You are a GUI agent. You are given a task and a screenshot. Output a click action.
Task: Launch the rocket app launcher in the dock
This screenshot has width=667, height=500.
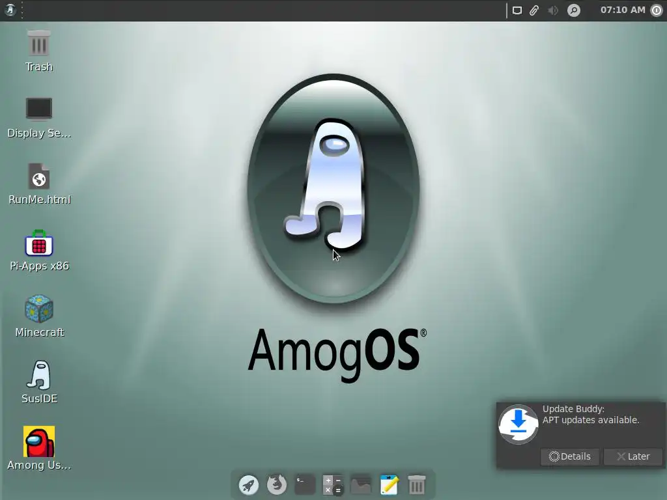coord(249,484)
